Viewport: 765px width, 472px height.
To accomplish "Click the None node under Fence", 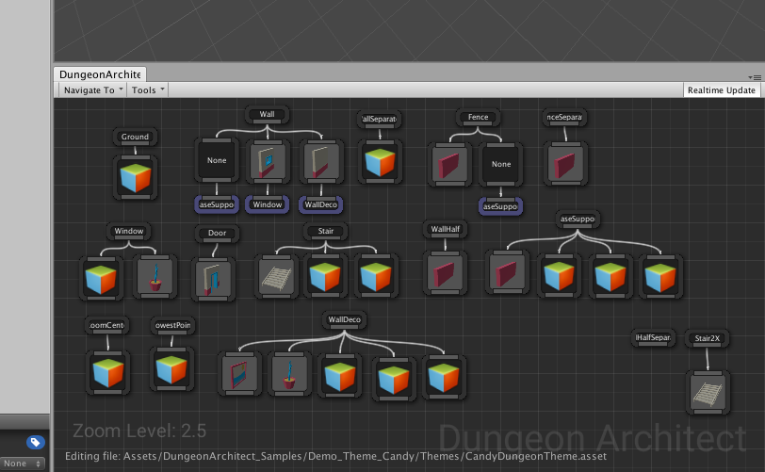I will point(501,165).
